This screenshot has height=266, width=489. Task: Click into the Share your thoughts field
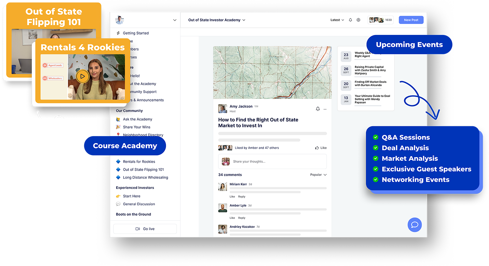tap(272, 161)
